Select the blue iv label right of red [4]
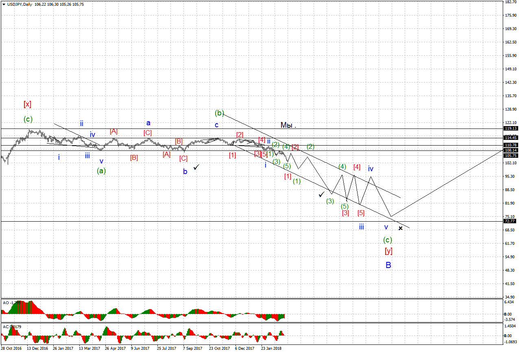 coord(371,169)
